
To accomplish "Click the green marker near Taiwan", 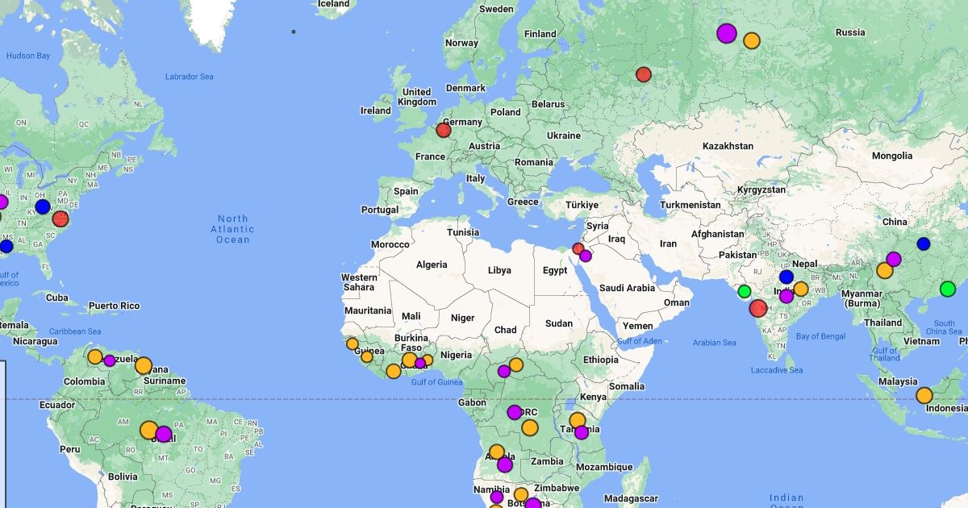I will point(948,289).
